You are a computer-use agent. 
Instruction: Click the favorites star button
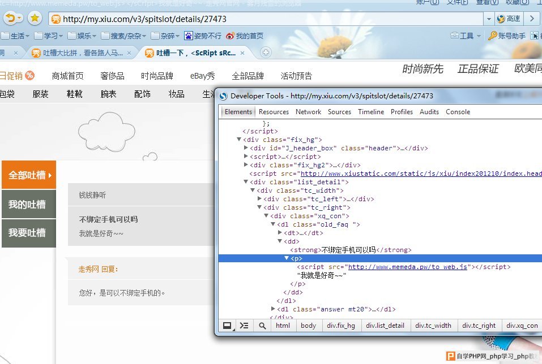tap(35, 18)
